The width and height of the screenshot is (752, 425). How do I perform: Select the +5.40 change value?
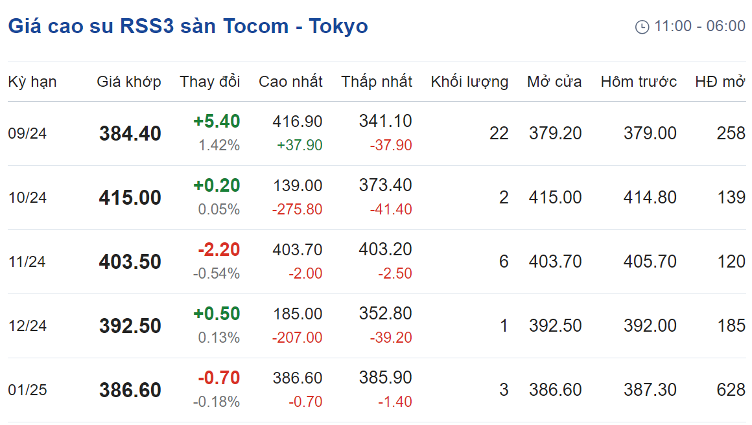pyautogui.click(x=217, y=121)
